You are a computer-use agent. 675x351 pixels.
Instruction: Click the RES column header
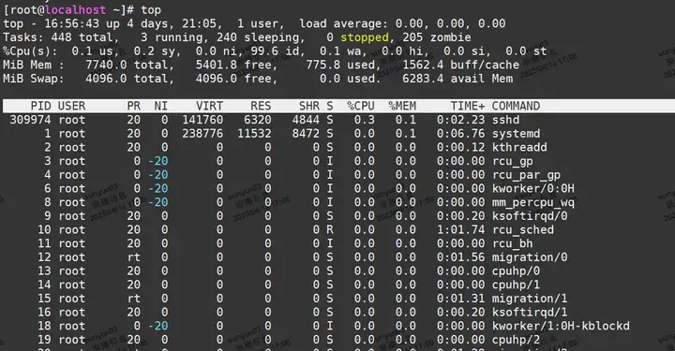click(x=262, y=106)
